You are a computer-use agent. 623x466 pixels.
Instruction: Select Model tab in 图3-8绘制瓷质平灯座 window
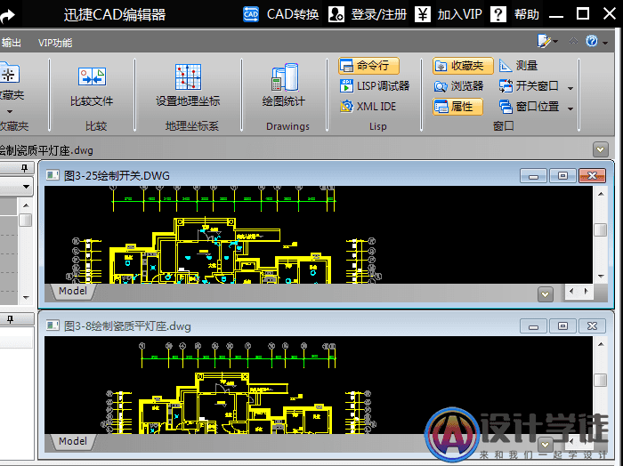[73, 441]
